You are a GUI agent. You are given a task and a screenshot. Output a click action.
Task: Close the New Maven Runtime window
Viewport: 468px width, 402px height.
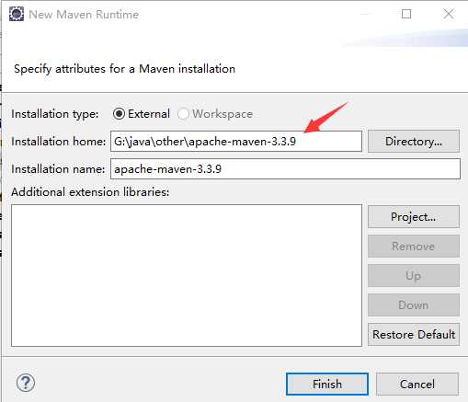click(x=449, y=14)
